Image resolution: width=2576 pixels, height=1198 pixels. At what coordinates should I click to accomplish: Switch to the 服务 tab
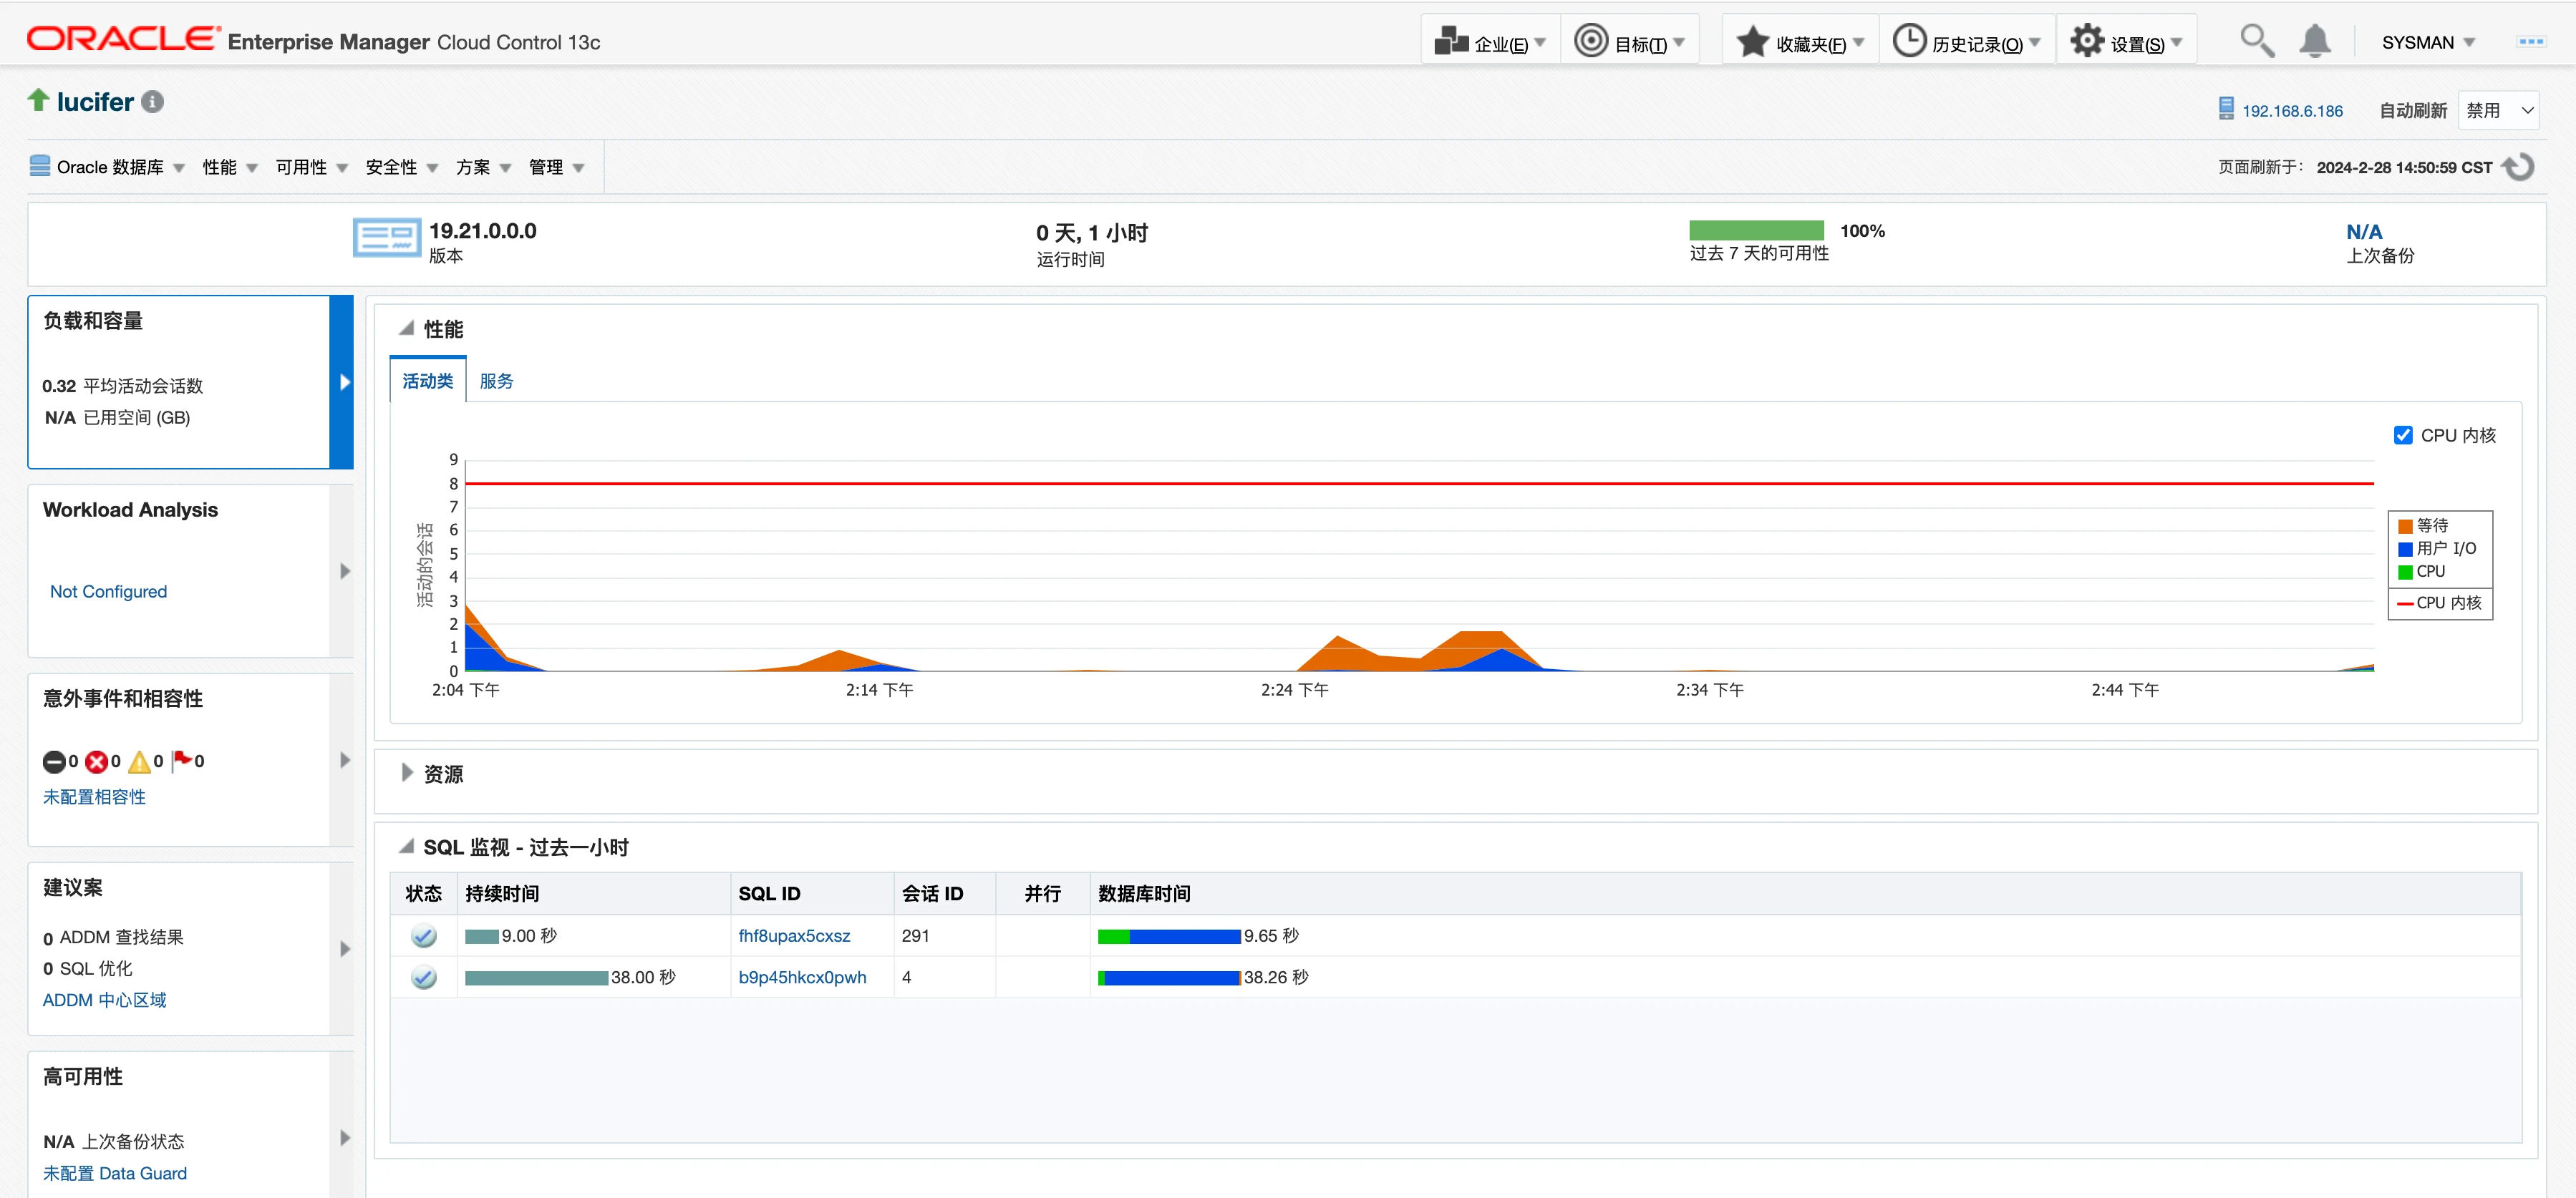tap(496, 381)
